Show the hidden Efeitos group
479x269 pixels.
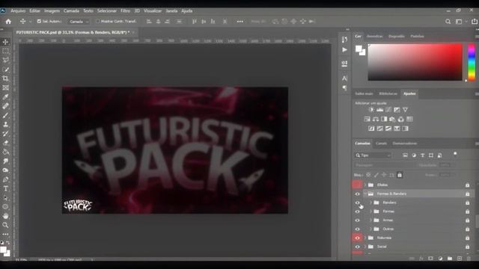tap(357, 185)
